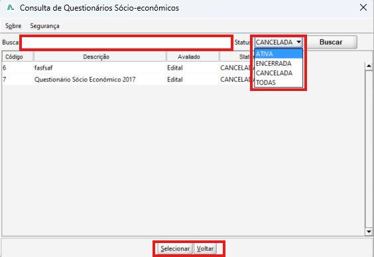Screen dimensions: 374x257
Task: Sort by the Código column header
Action: click(18, 57)
